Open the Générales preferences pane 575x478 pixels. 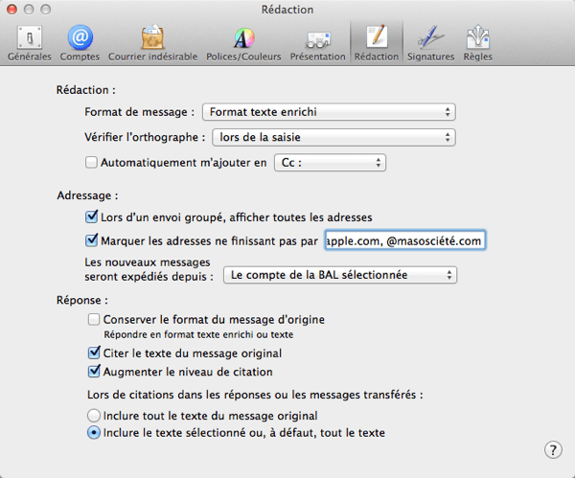29,43
